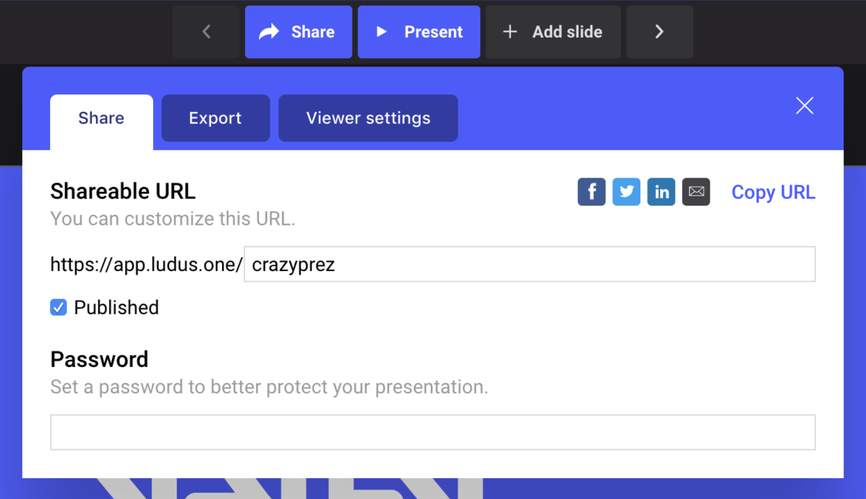Send the link via email icon
This screenshot has width=866, height=499.
point(696,192)
